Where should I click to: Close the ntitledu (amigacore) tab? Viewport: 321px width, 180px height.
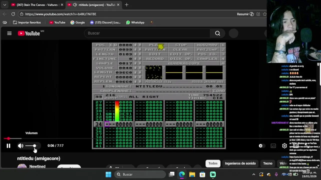pyautogui.click(x=118, y=5)
